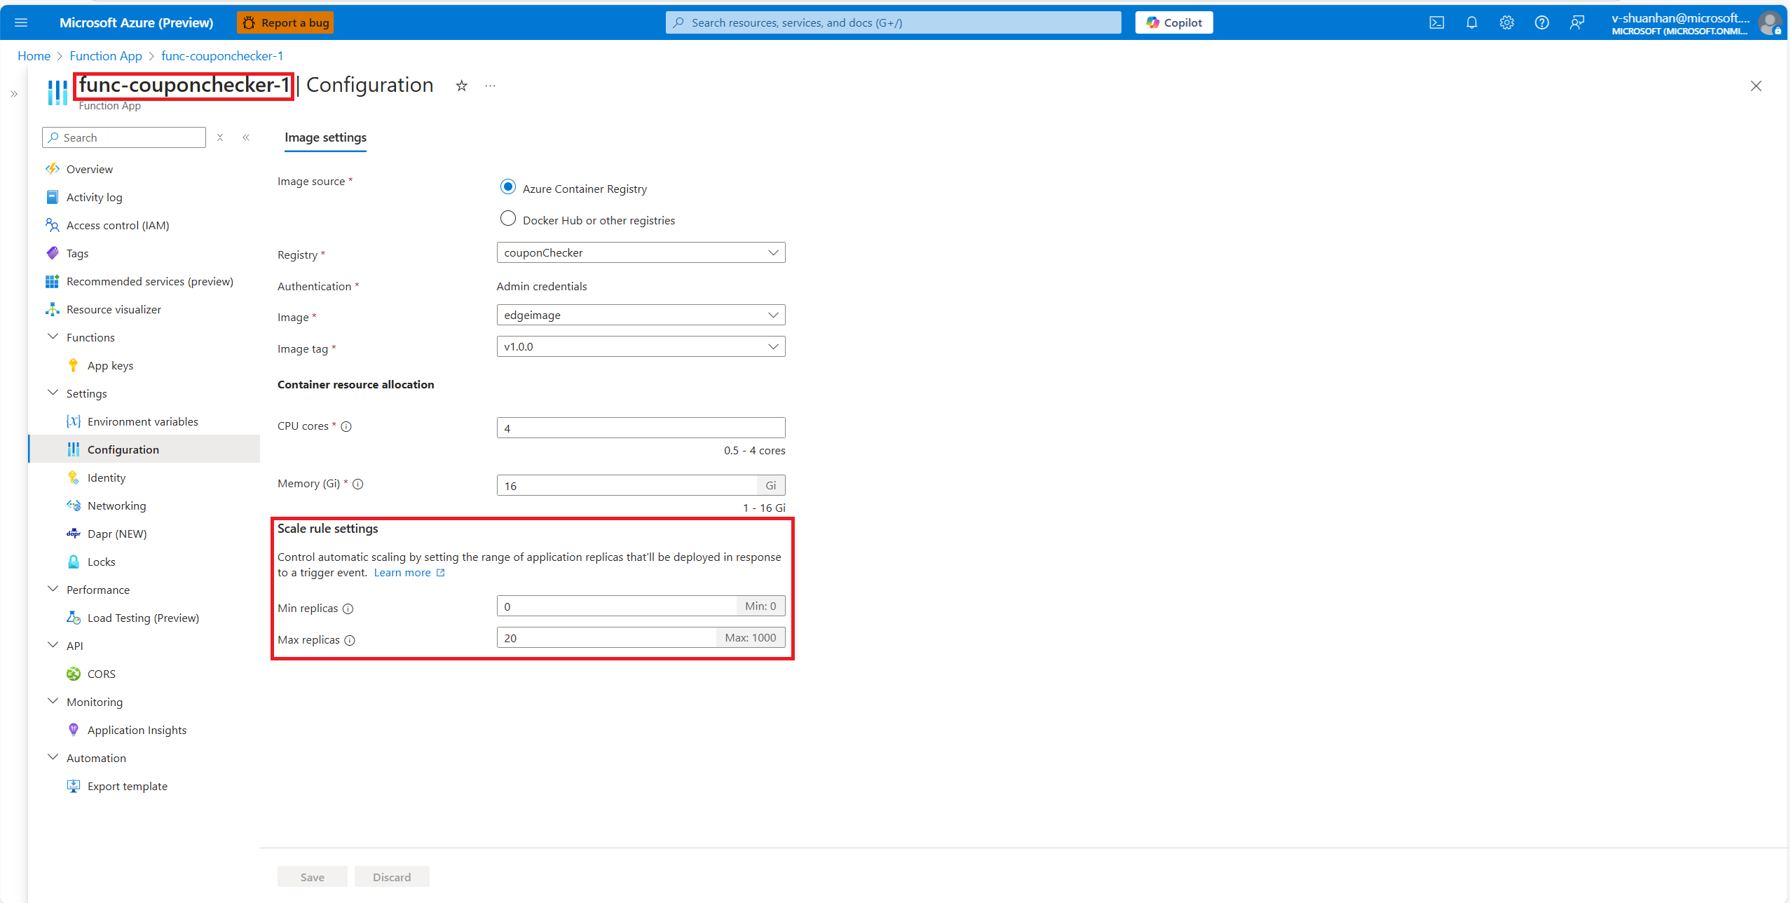1790x903 pixels.
Task: Focus the top resource search box
Action: 893,22
